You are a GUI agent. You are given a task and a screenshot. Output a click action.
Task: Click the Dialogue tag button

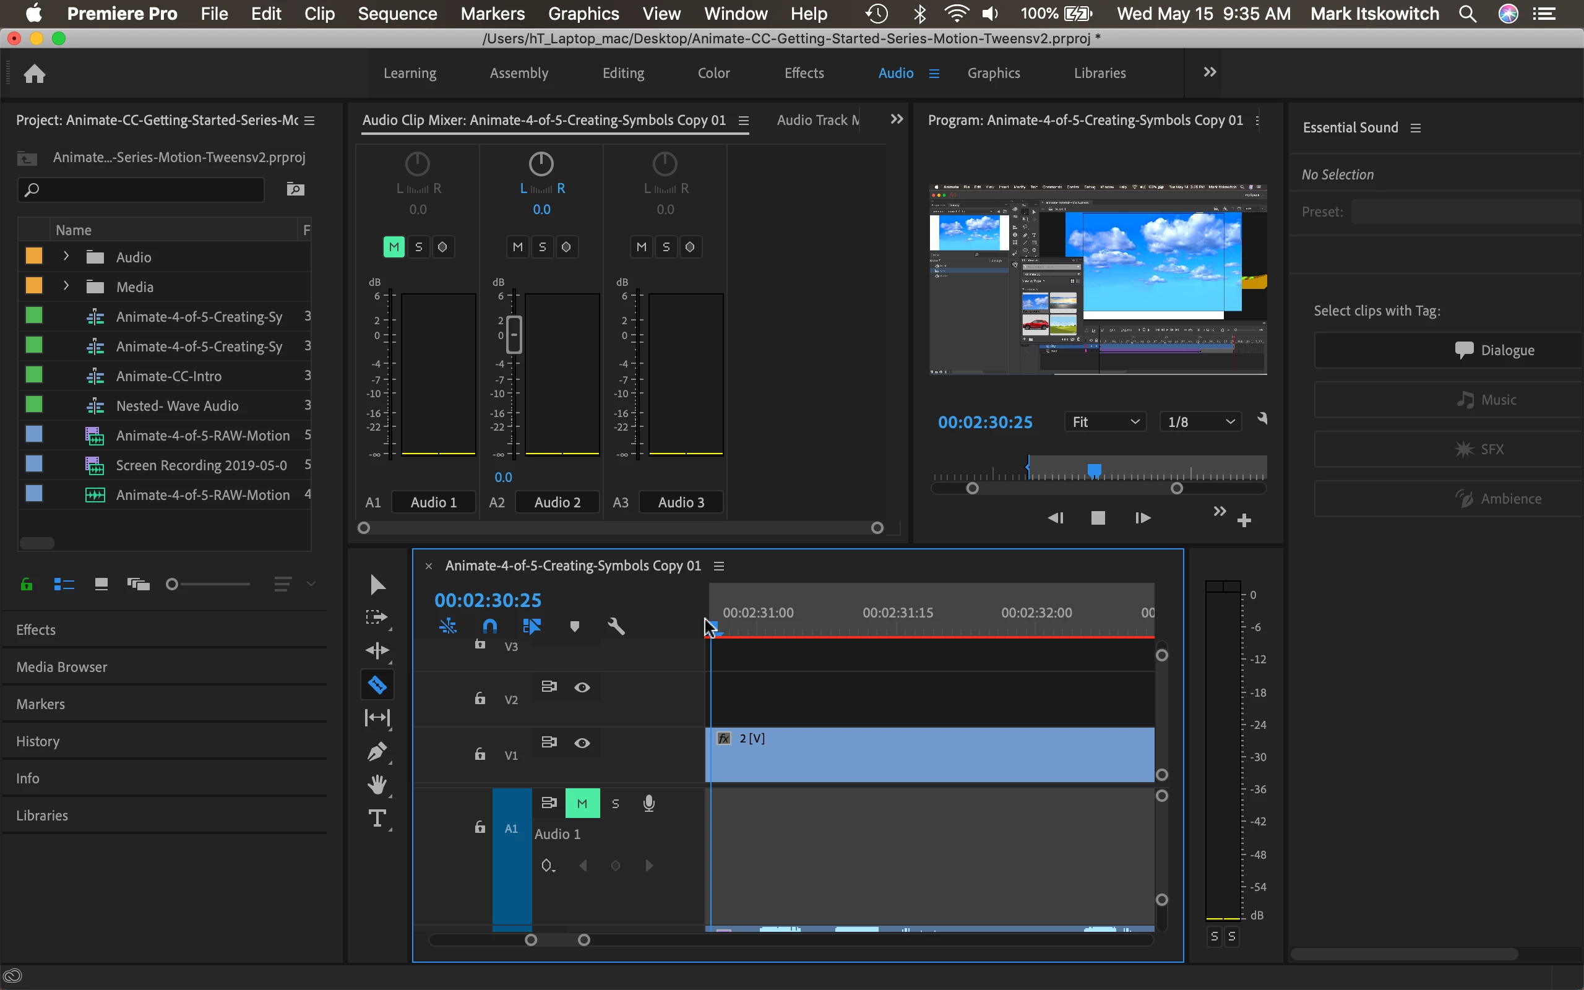click(1494, 350)
